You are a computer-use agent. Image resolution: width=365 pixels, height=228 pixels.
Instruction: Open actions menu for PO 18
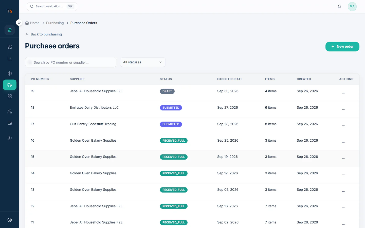click(343, 109)
